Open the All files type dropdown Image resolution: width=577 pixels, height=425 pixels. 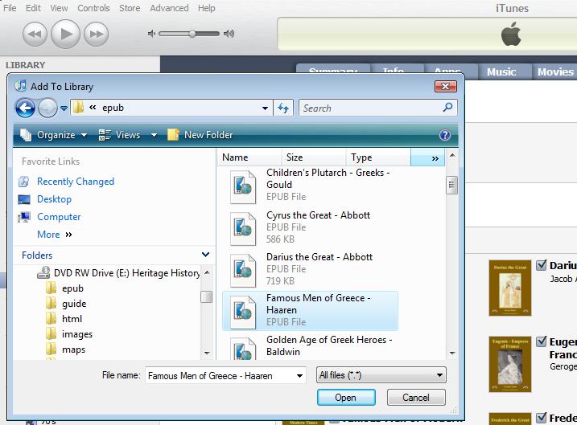point(381,375)
